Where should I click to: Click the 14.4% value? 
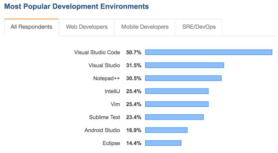click(x=134, y=143)
